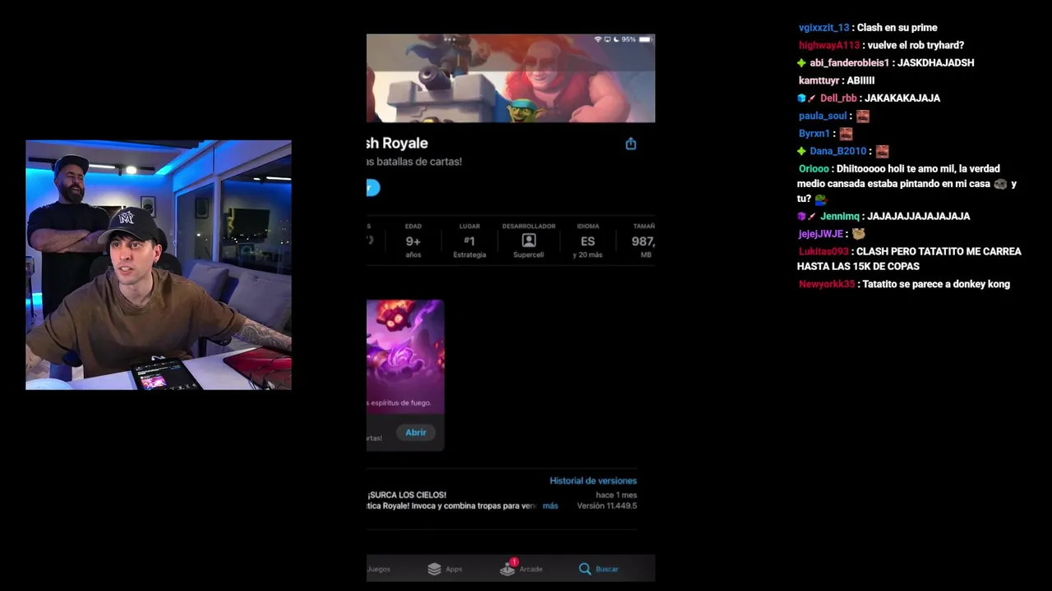This screenshot has height=591, width=1052.
Task: Open the purple fire spirits event thumbnail
Action: tap(405, 356)
